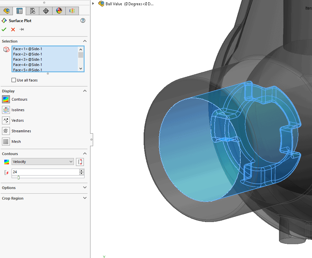Screen dimensions: 312x258
Task: Expand the Options section
Action: [x=85, y=188]
